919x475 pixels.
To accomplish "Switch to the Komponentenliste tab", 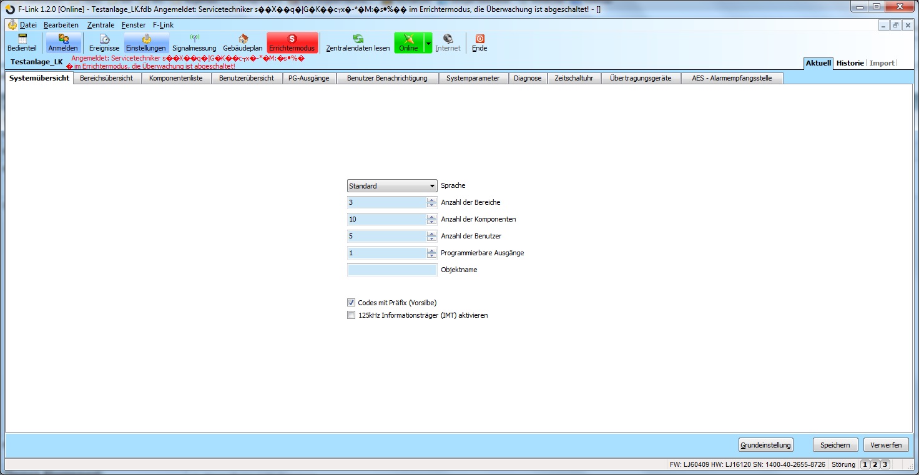I will pyautogui.click(x=175, y=78).
